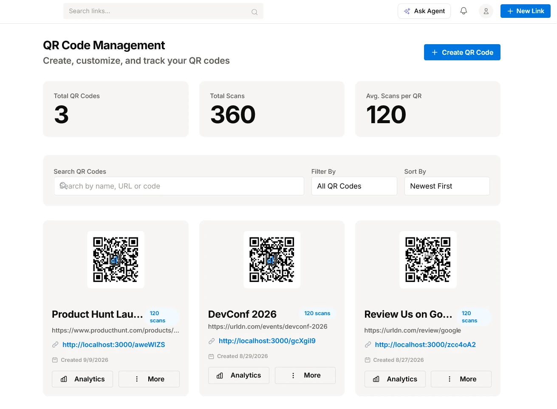The image size is (557, 409).
Task: Click calendar icon next to Created 8/27/2026
Action: tap(368, 360)
